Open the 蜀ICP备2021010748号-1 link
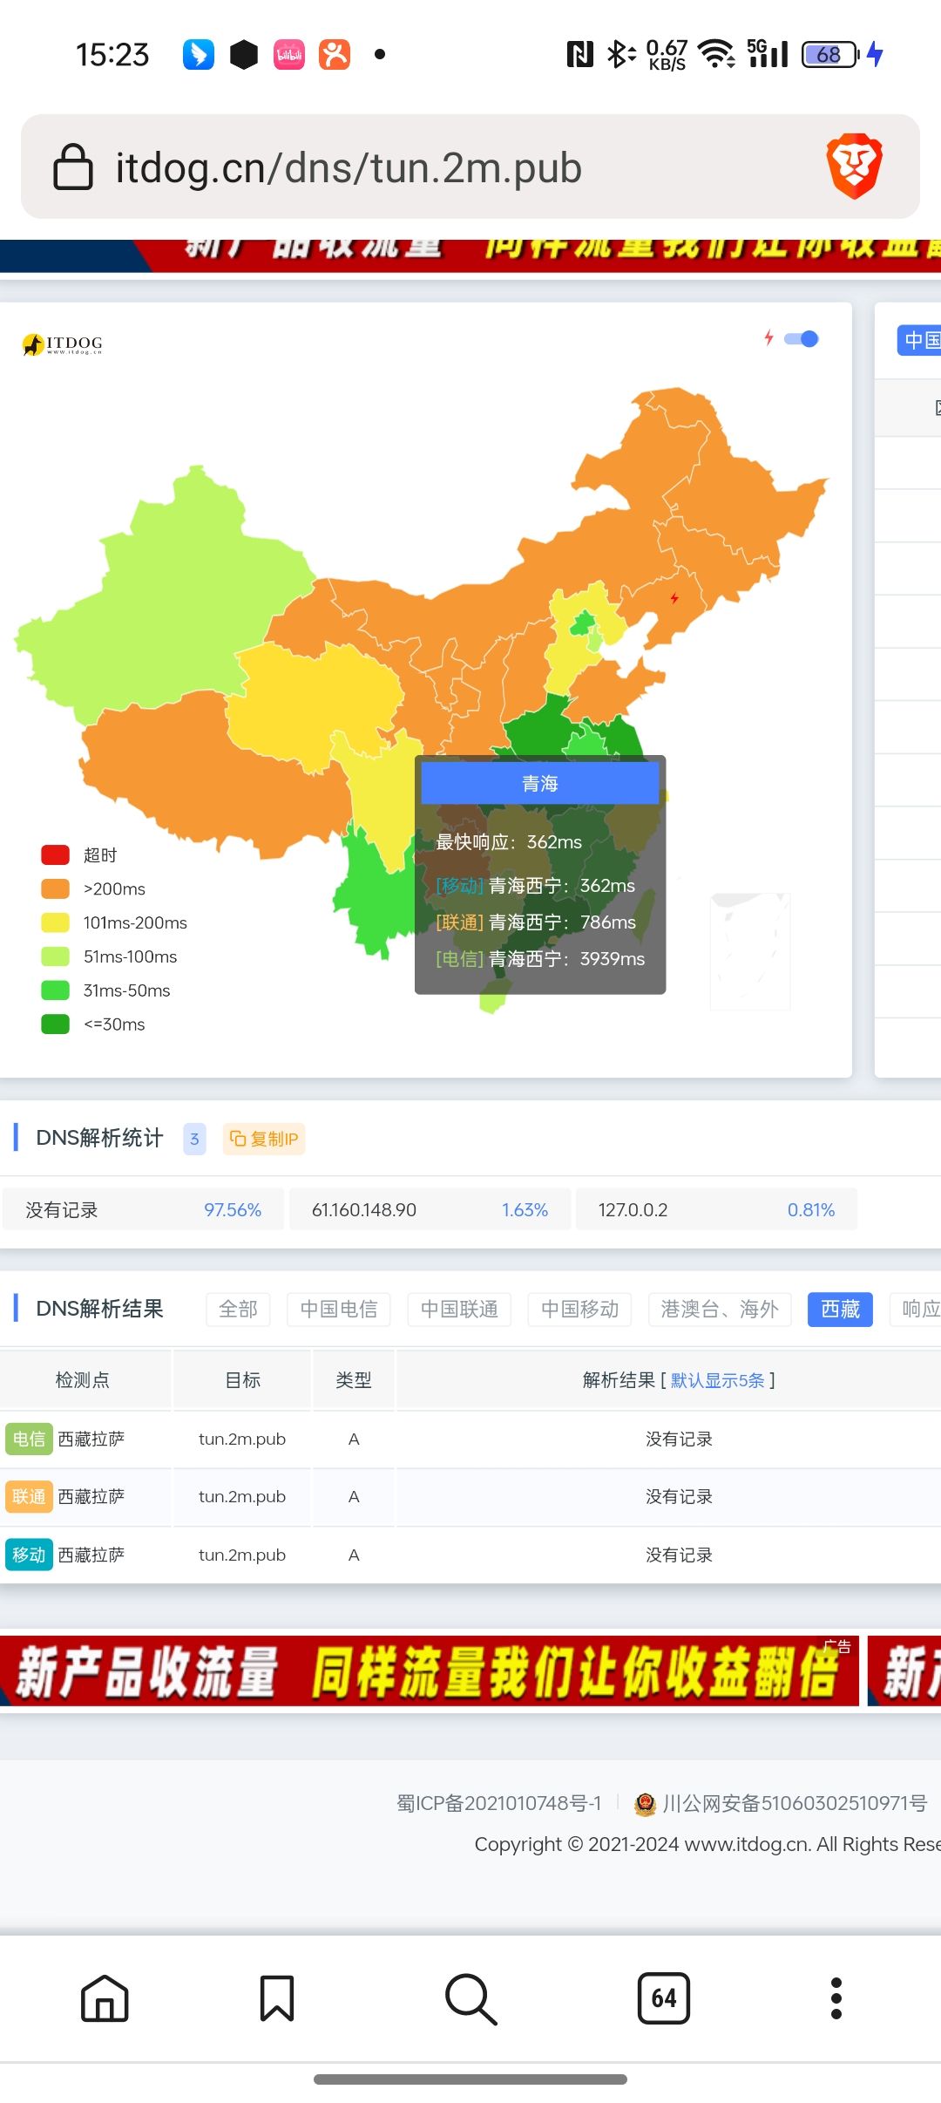This screenshot has width=941, height=2103. (x=498, y=1803)
